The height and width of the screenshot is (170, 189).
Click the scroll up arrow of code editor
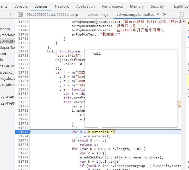(x=184, y=21)
